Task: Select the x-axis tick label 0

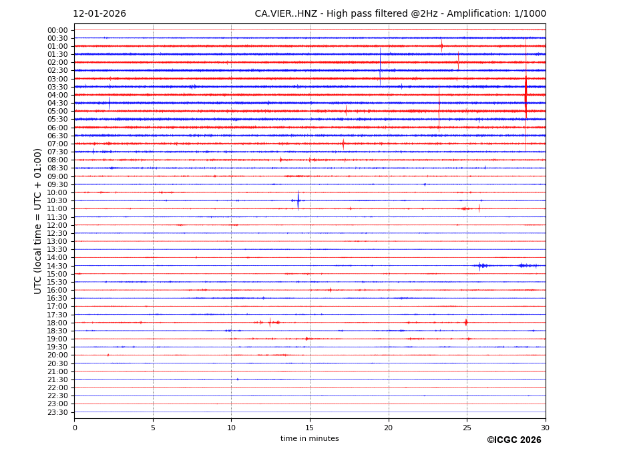Action: (x=75, y=428)
